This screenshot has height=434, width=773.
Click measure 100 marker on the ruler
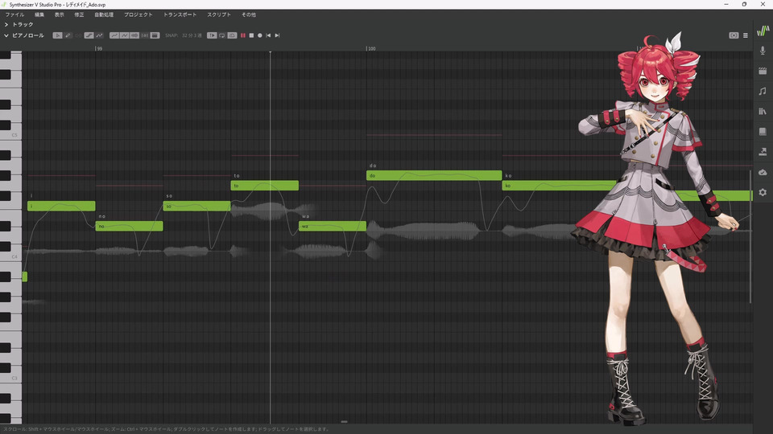370,49
